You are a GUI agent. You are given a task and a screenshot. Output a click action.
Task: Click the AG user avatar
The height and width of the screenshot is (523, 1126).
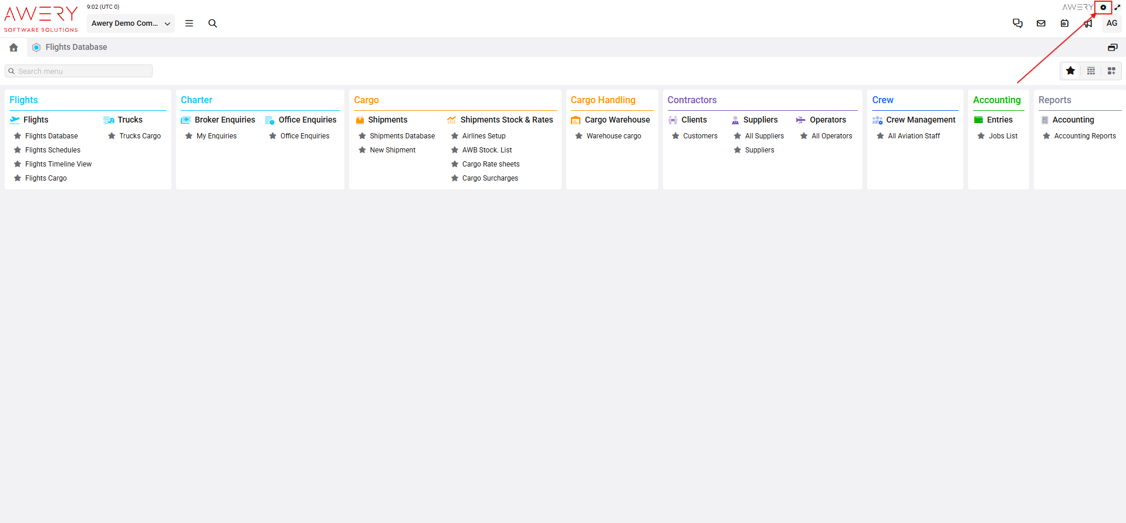pos(1111,23)
